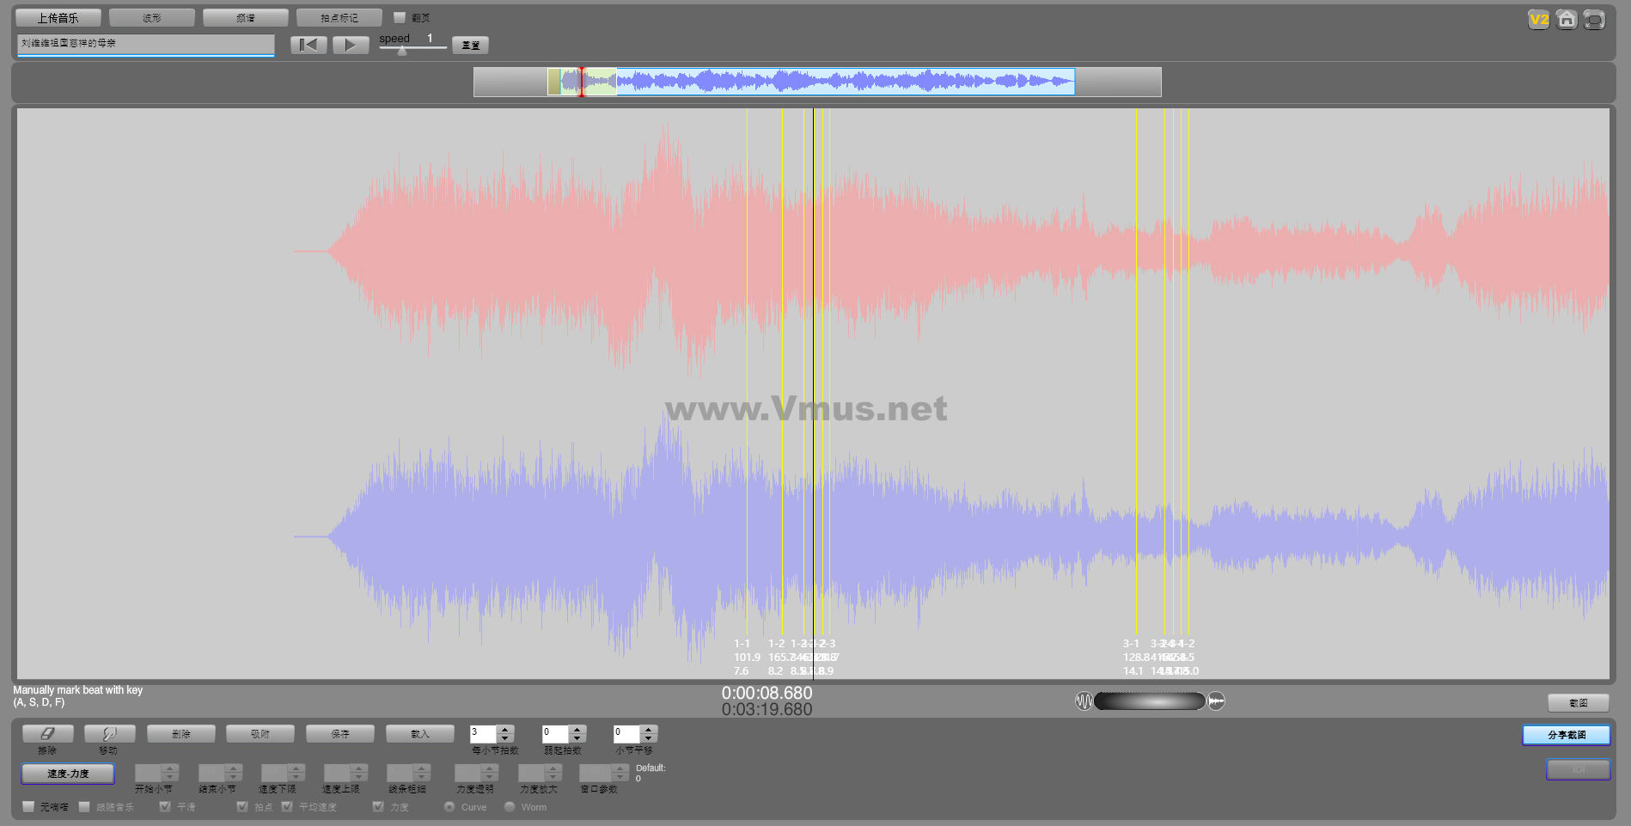The width and height of the screenshot is (1631, 826).
Task: Select the Worm radio button
Action: [x=510, y=807]
